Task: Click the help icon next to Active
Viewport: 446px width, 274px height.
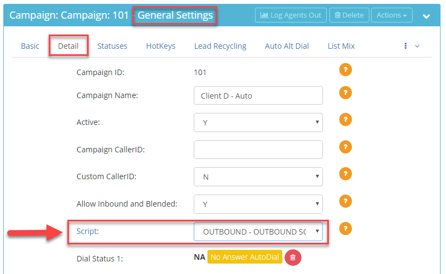Action: 345,119
